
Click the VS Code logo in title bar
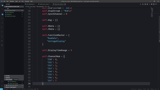click(1, 1)
